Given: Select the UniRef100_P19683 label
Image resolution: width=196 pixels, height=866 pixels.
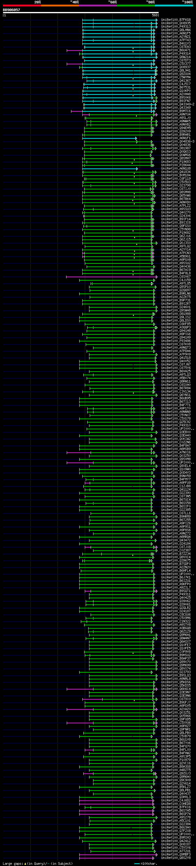Looking at the screenshot, I should click(x=176, y=162).
